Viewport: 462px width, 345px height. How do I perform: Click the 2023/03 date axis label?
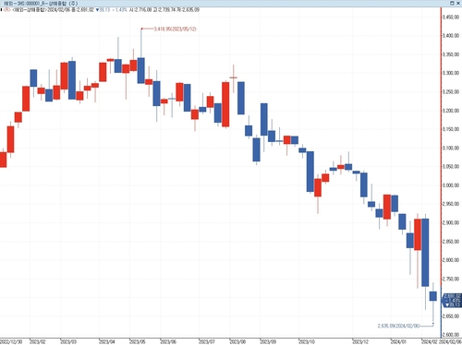(x=68, y=342)
